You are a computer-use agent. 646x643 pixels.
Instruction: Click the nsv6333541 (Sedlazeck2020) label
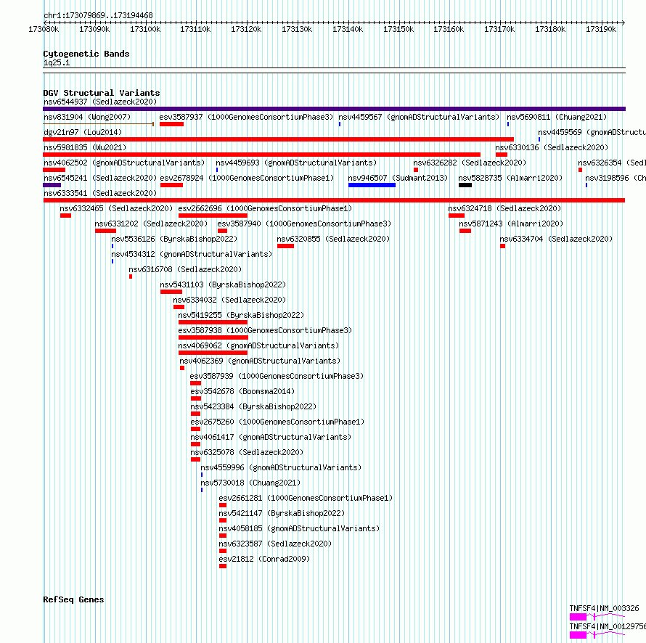tap(100, 193)
